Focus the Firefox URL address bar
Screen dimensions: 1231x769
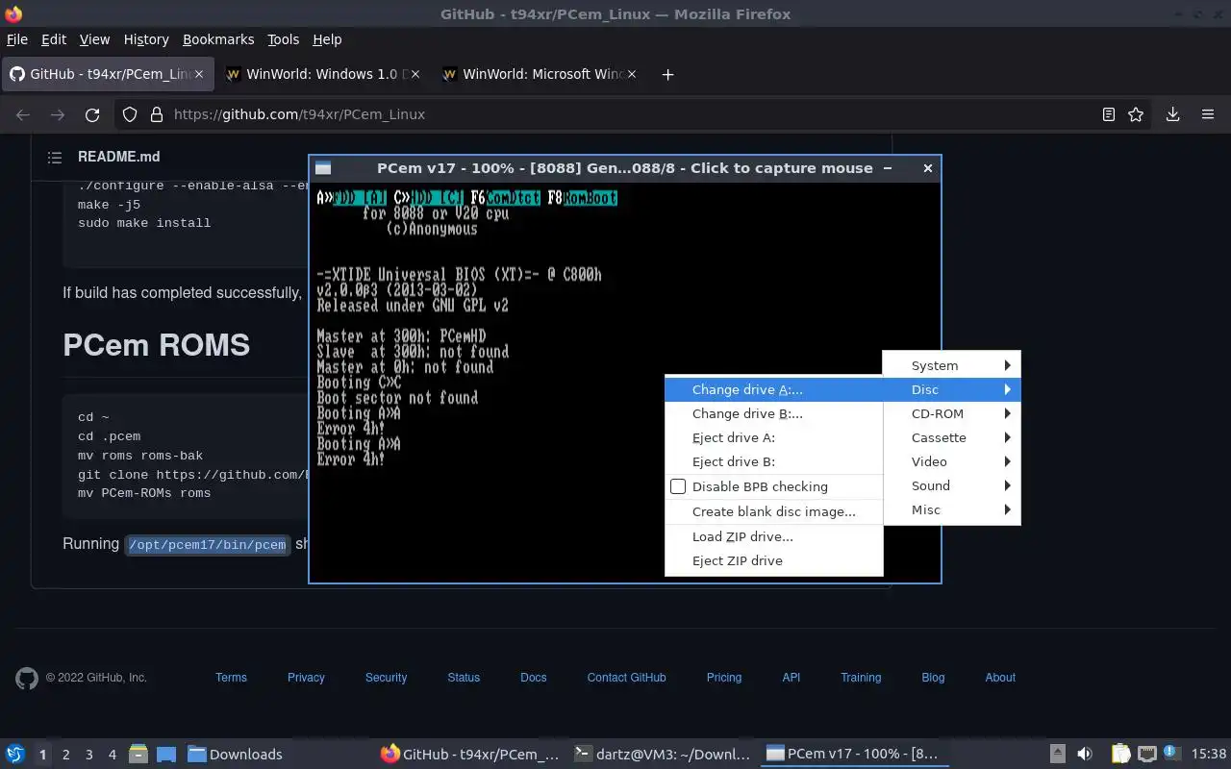(x=635, y=114)
